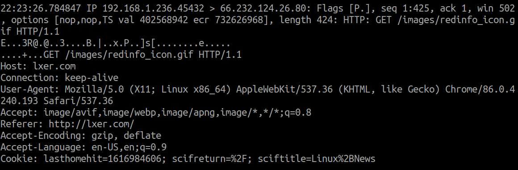
Task: Click the Flags [P.] text
Action: click(x=344, y=8)
